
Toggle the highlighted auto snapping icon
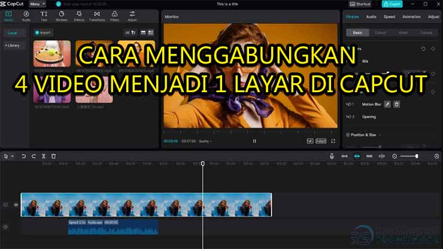pos(357,156)
